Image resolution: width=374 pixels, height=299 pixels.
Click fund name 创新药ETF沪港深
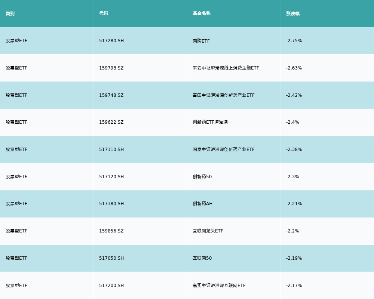210,122
